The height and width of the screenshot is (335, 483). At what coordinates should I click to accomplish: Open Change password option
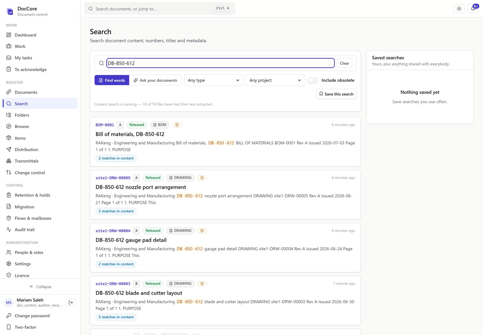40,316
